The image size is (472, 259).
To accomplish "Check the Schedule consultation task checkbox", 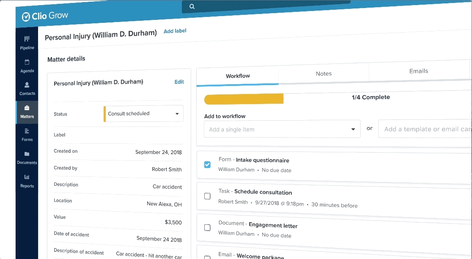I will 207,196.
